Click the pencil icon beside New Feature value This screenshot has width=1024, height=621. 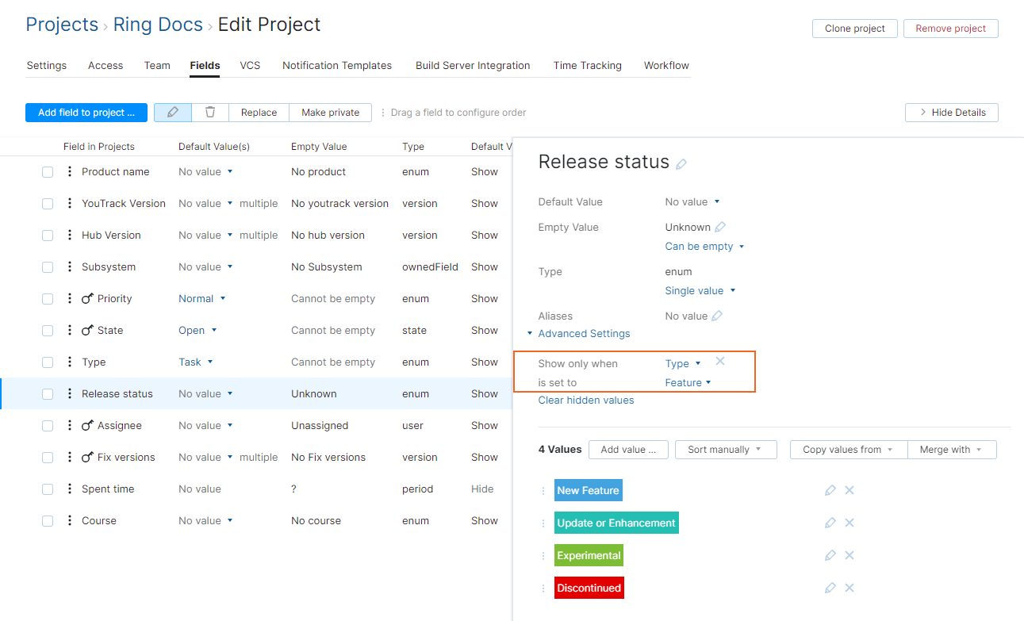coord(830,490)
